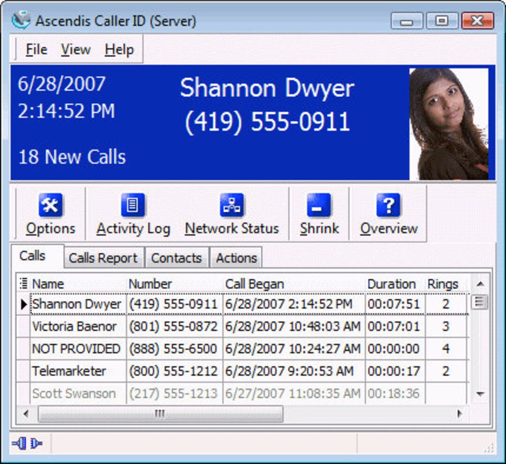Open the Overview help
506x464 pixels.
pyautogui.click(x=389, y=213)
